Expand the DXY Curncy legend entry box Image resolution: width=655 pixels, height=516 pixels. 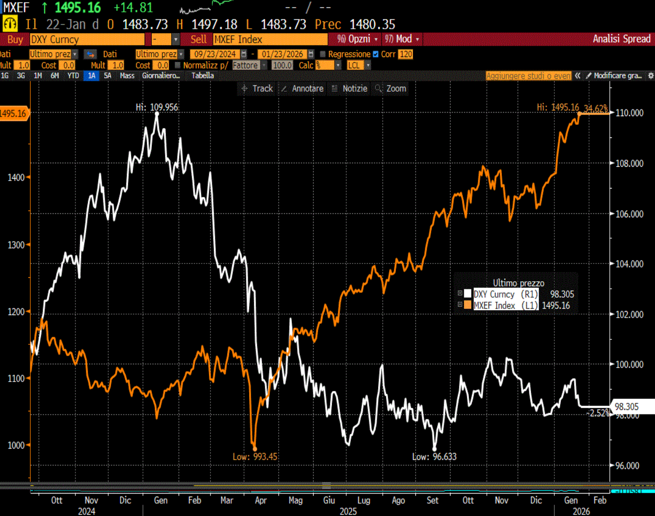click(460, 293)
